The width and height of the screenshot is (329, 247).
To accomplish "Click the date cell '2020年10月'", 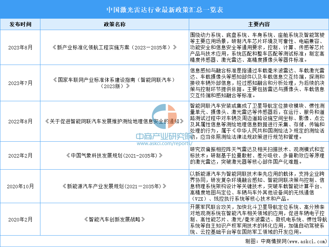I will [20, 186].
